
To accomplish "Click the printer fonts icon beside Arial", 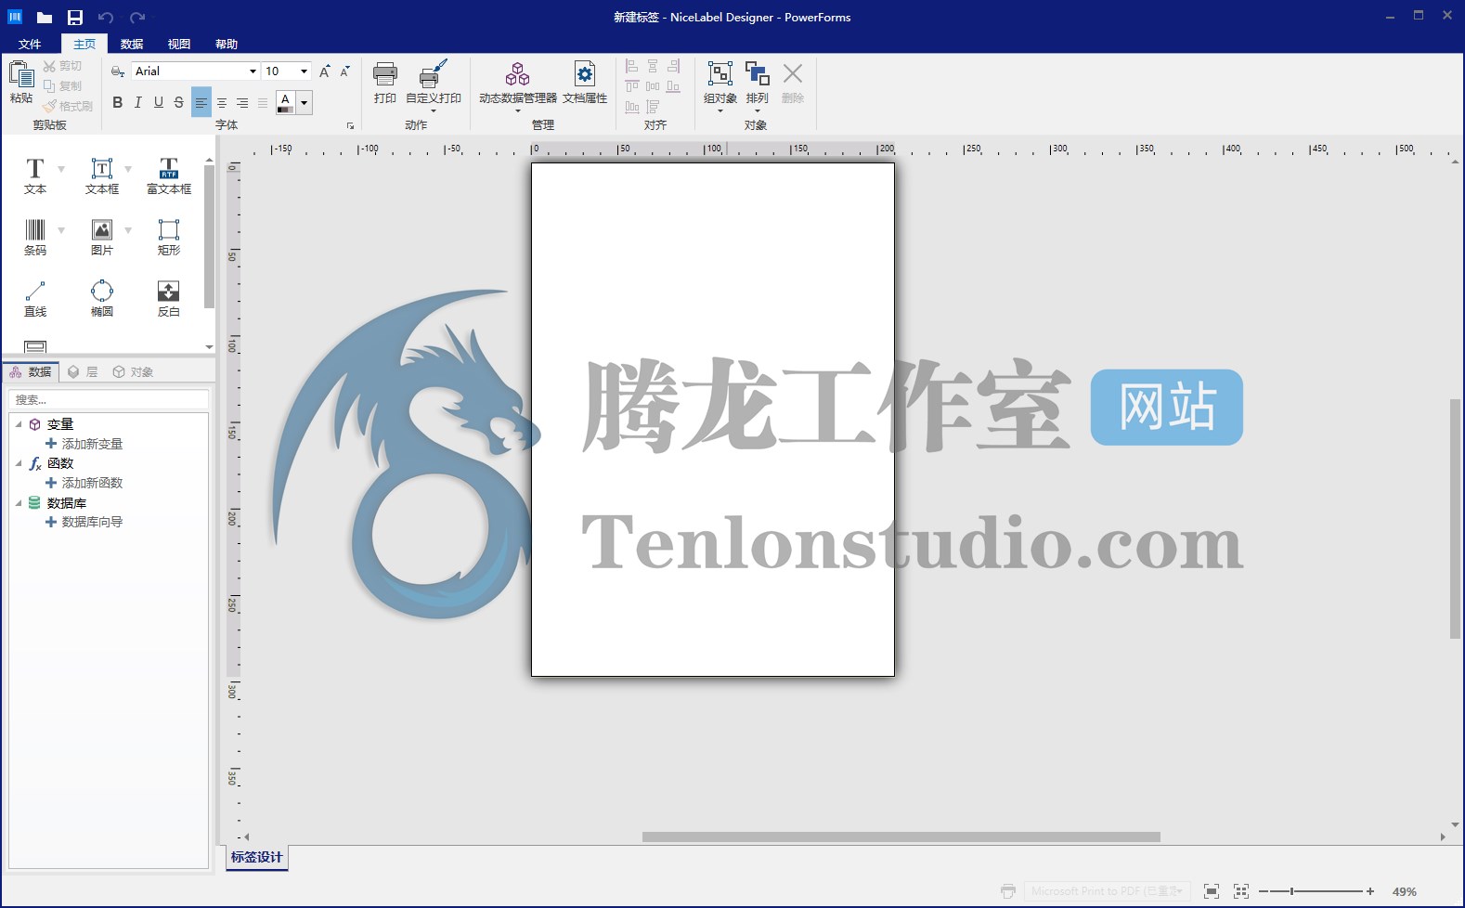I will pos(118,71).
